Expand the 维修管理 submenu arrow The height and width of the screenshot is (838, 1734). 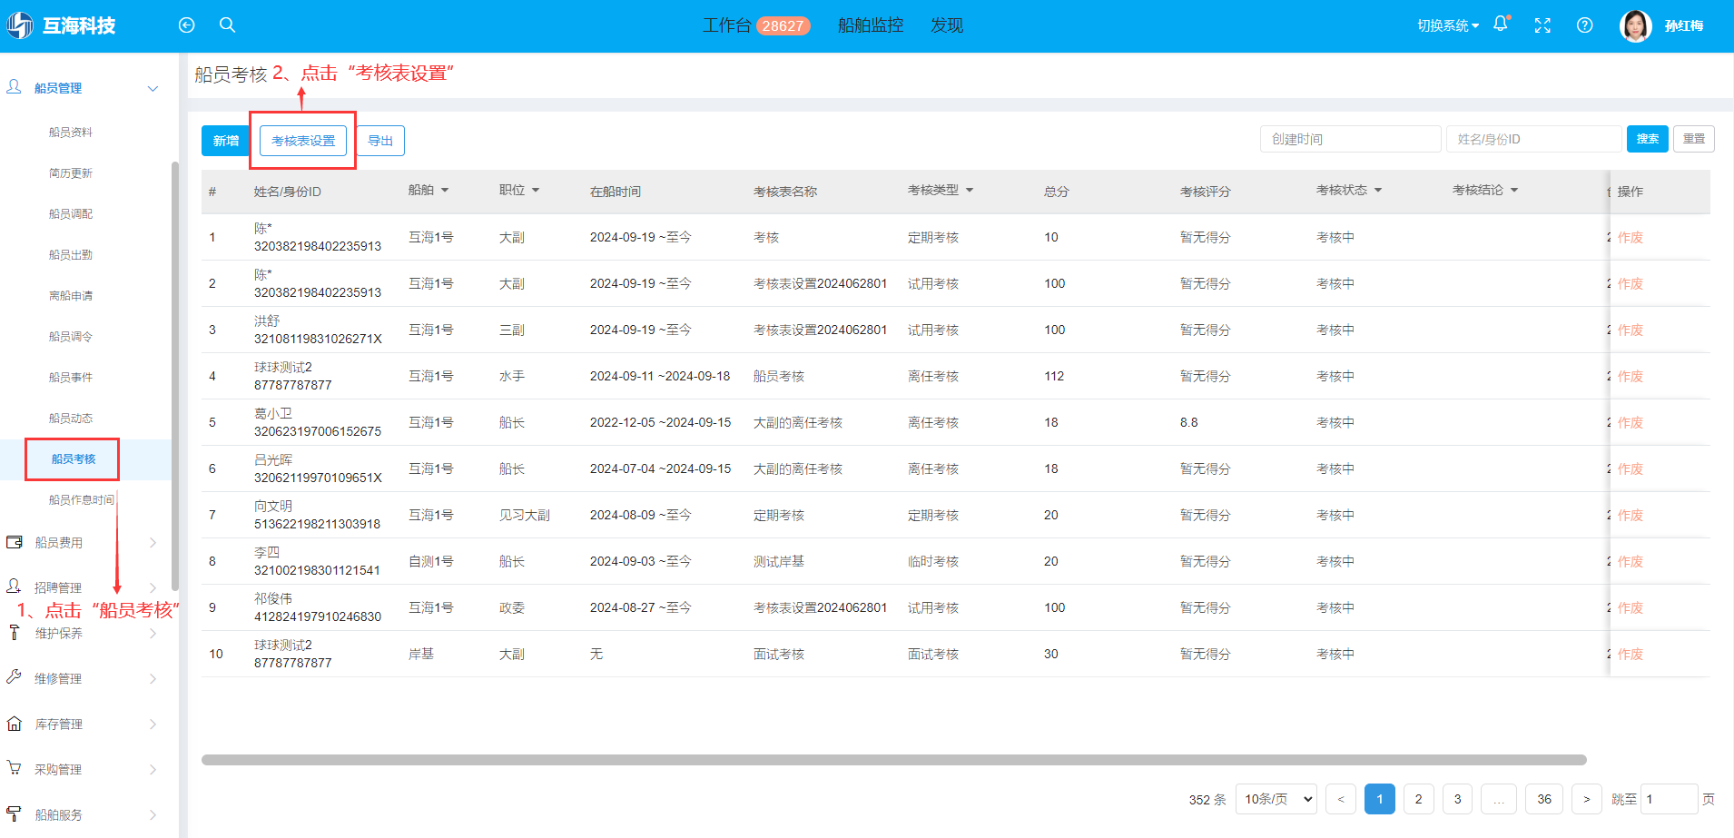point(153,679)
